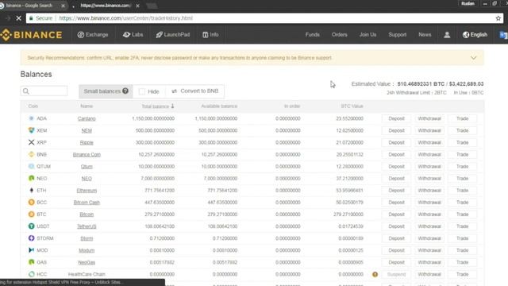Click BTC Value 279.27100000 in BTC row
Viewport: 508px width, 286px height.
pos(348,214)
